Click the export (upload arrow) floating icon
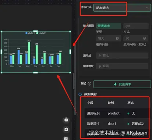 (x=66, y=120)
